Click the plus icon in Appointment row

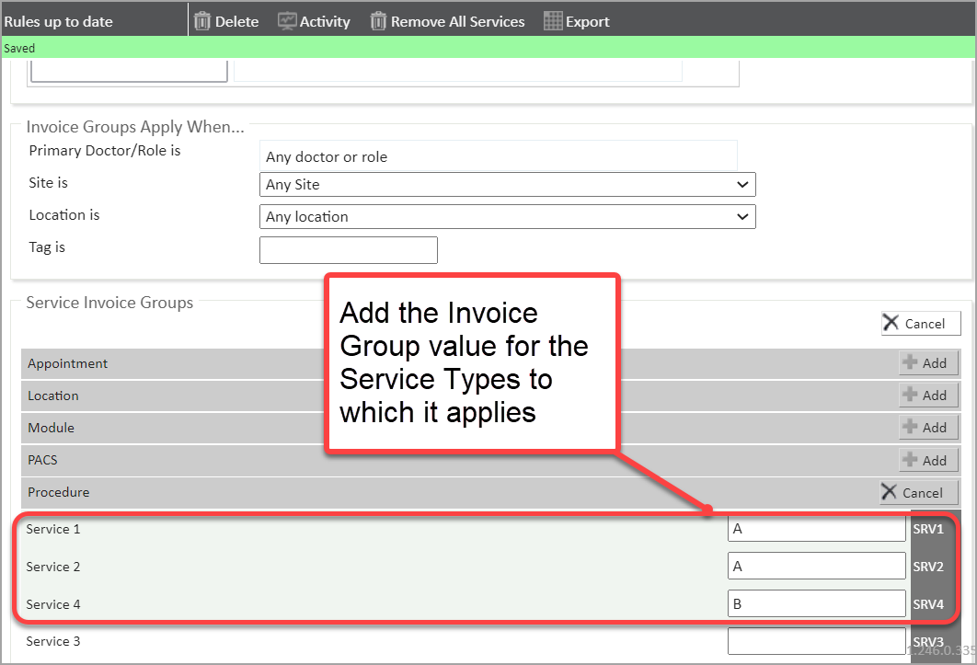click(910, 362)
